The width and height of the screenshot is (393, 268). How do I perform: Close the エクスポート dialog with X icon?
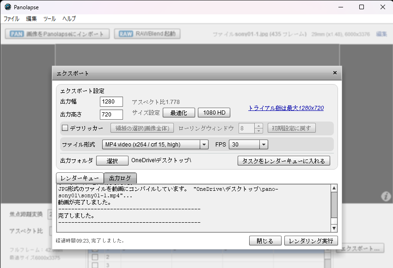coord(335,73)
